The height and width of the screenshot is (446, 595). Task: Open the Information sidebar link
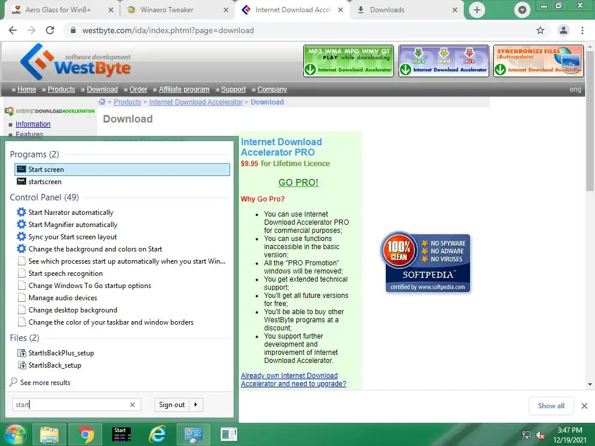33,124
